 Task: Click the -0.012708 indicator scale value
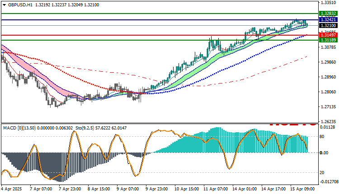(x=329, y=181)
